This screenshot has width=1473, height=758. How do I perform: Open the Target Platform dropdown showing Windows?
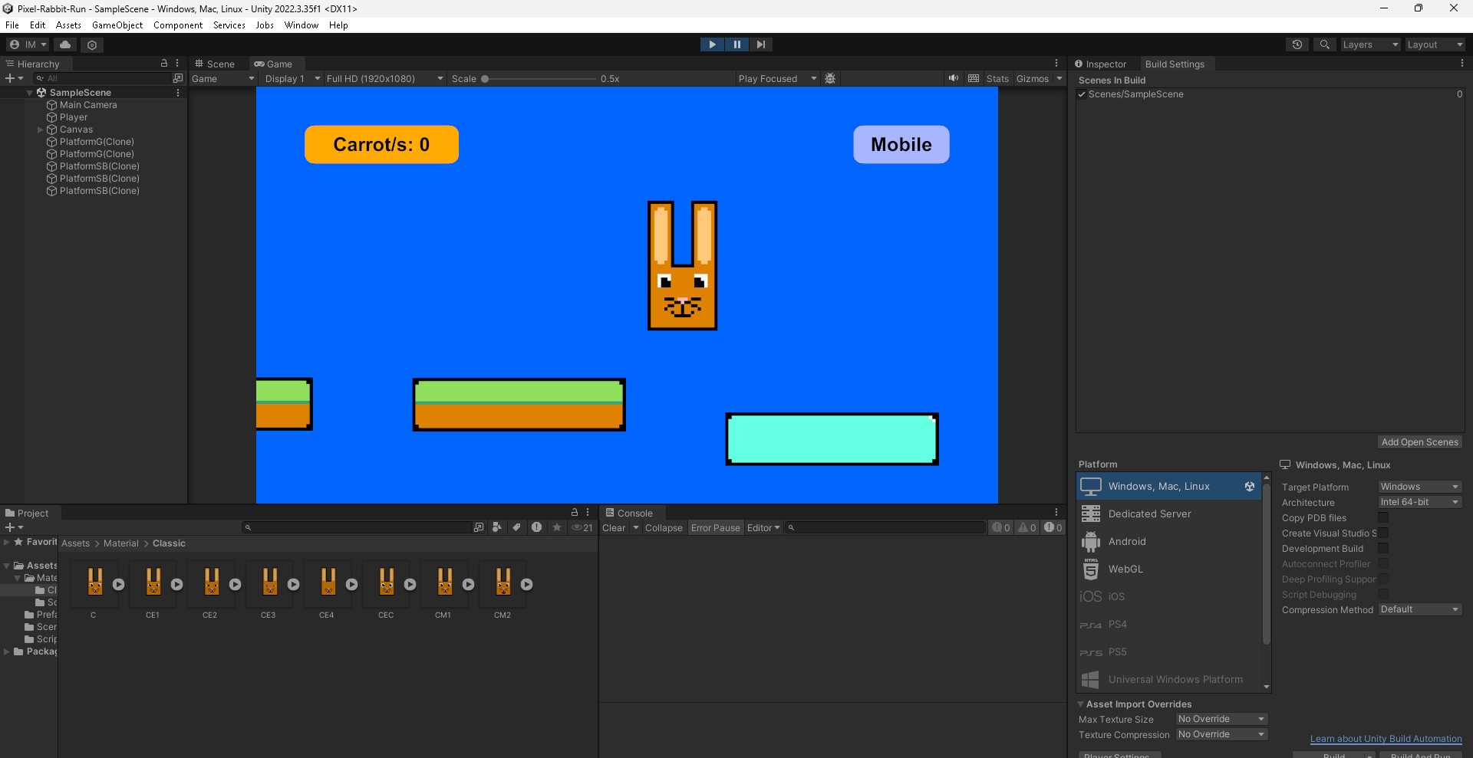coord(1419,486)
